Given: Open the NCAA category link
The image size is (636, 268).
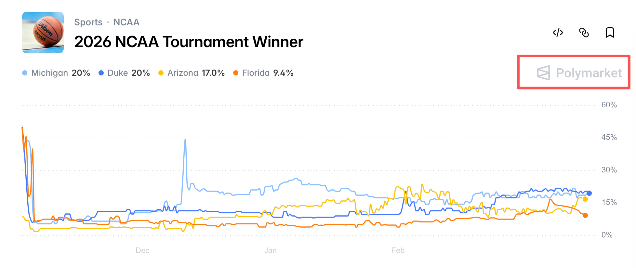Looking at the screenshot, I should click(x=126, y=22).
